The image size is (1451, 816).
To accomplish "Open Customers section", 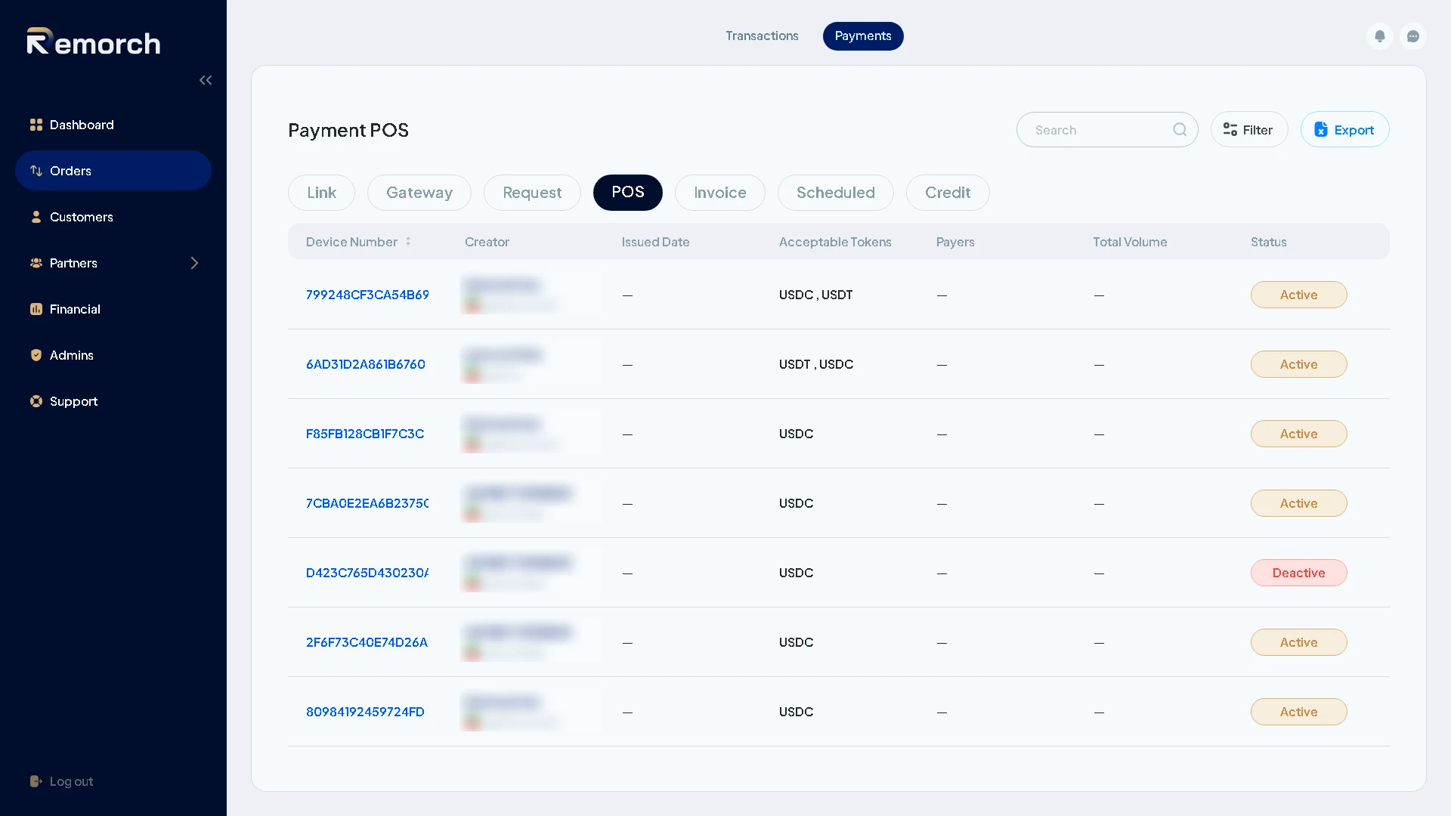I will click(x=113, y=217).
